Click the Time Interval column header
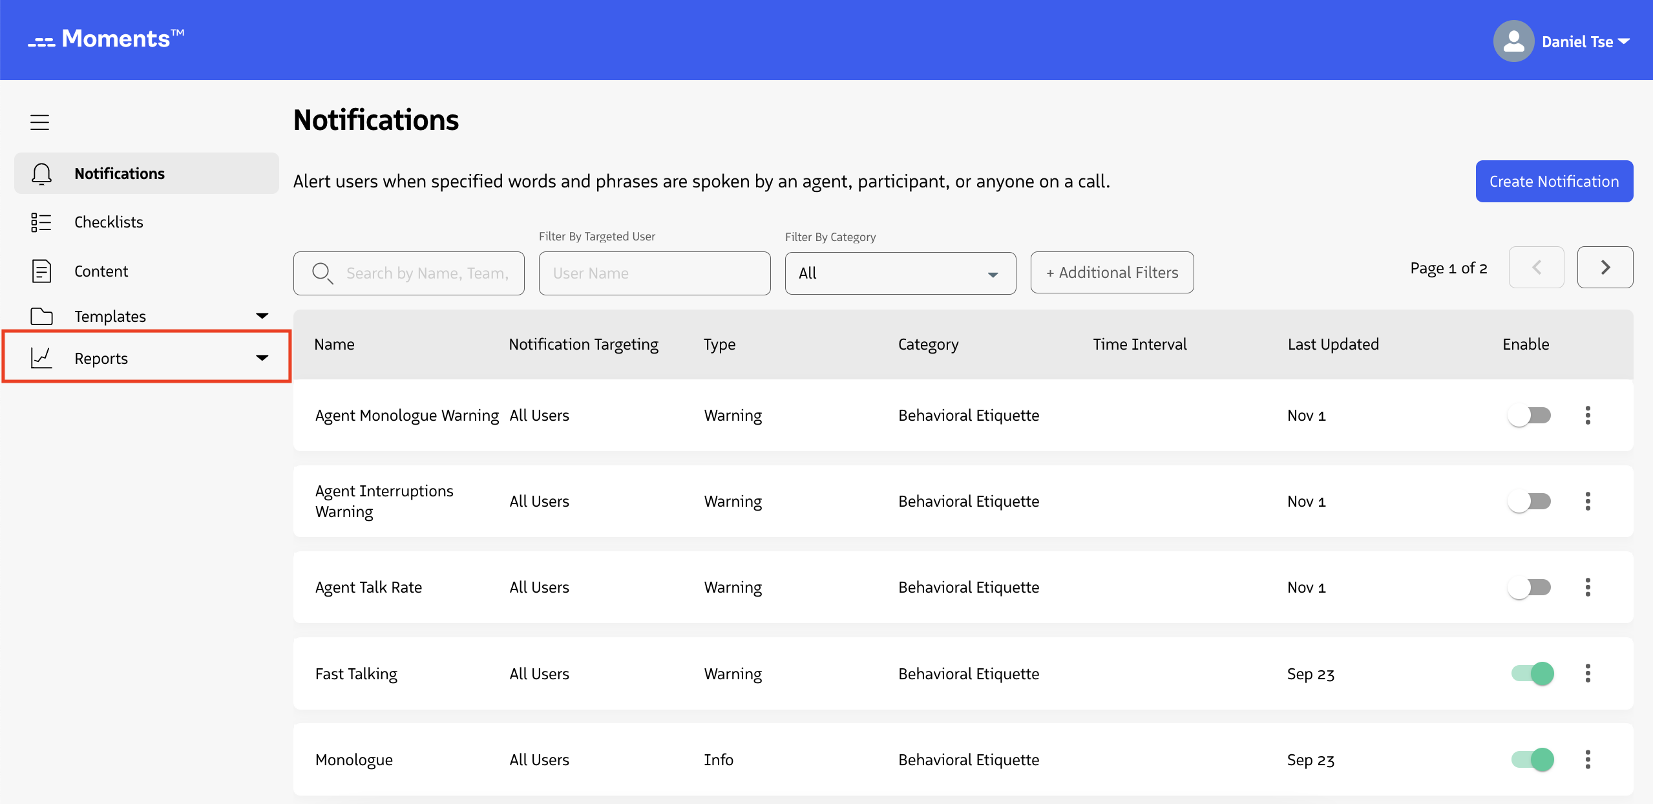Screen dimensions: 1653x804 [1140, 344]
